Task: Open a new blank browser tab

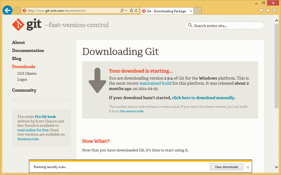Action: click(198, 11)
